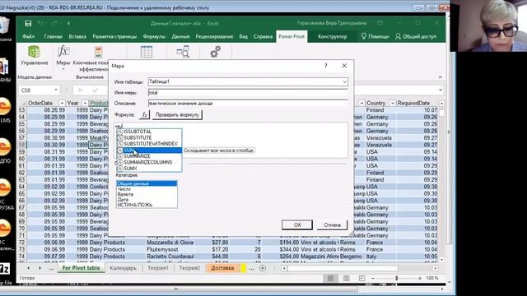
Task: Click the detect relationships magnifier icon
Action: click(x=183, y=52)
